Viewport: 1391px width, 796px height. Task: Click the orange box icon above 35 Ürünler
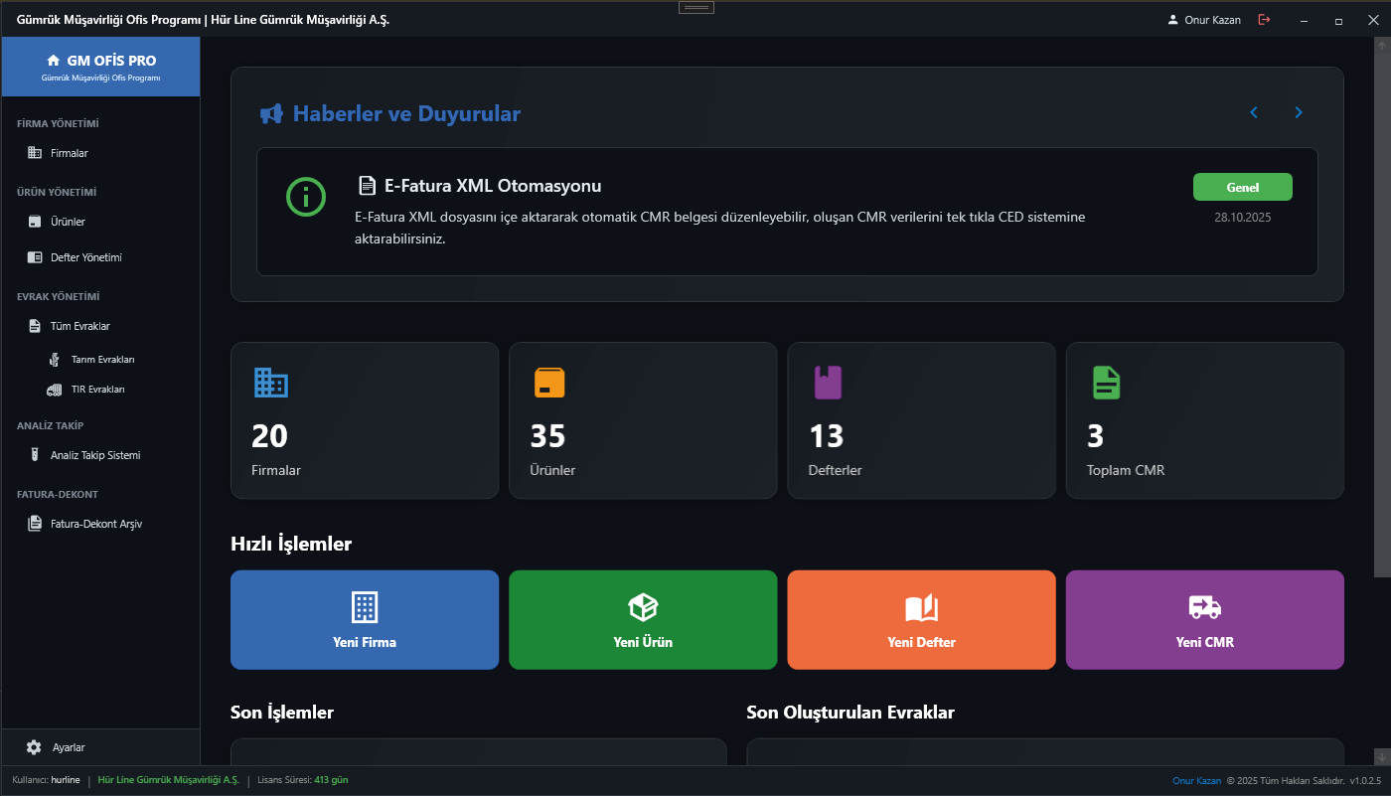click(549, 383)
